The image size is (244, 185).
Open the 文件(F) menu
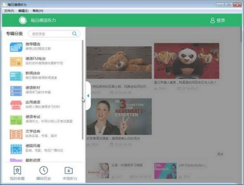tap(9, 11)
